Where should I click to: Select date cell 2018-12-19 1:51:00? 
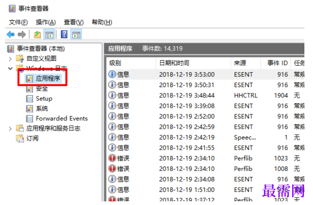(187, 190)
